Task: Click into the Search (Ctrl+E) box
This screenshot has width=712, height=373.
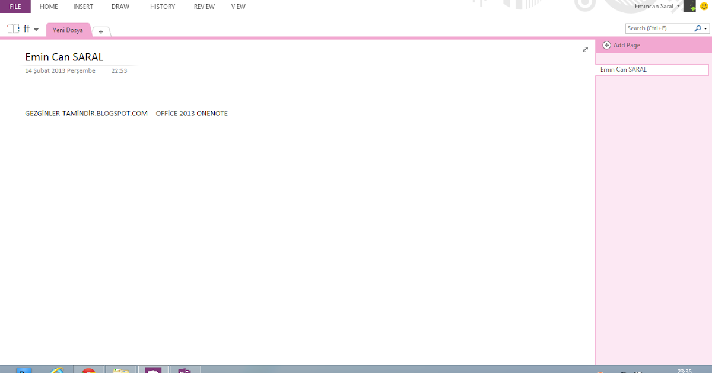Action: click(x=659, y=28)
